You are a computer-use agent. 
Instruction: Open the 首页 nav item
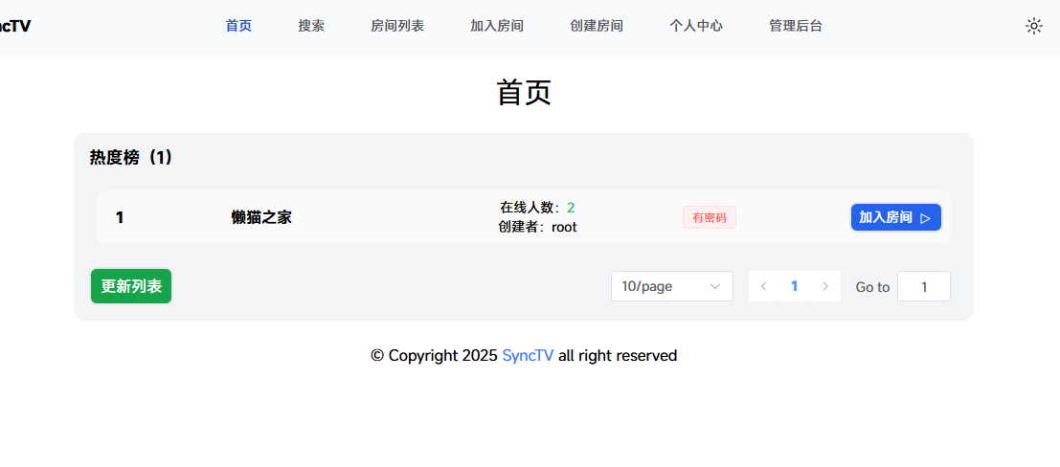tap(238, 27)
